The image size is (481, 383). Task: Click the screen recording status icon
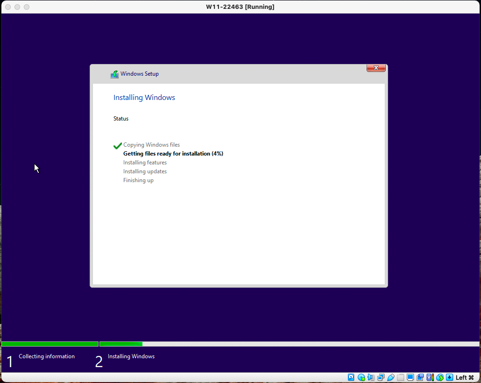click(x=420, y=377)
